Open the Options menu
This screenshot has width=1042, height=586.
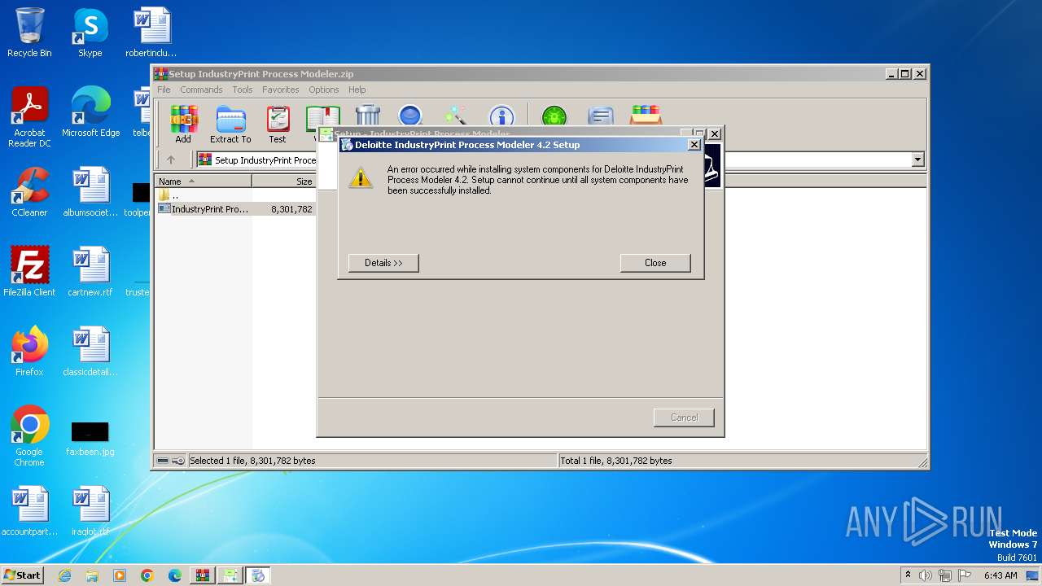pyautogui.click(x=324, y=90)
